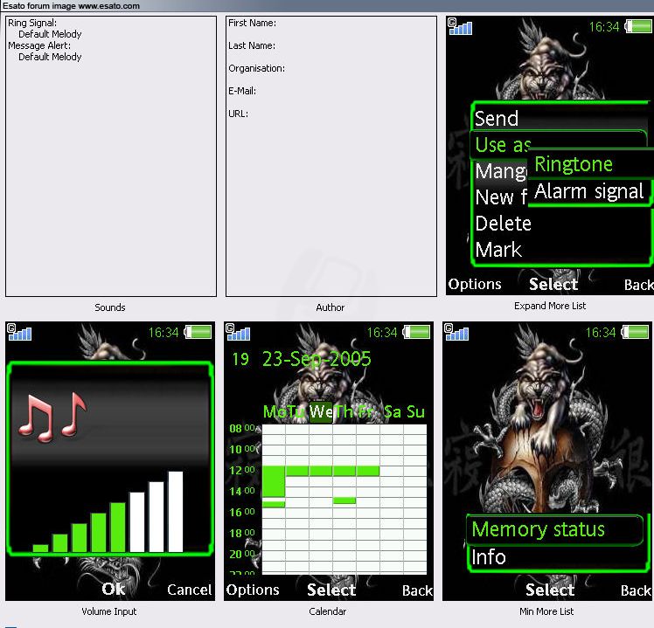Choose Info in Min More List
The width and height of the screenshot is (654, 628).
pyautogui.click(x=489, y=557)
